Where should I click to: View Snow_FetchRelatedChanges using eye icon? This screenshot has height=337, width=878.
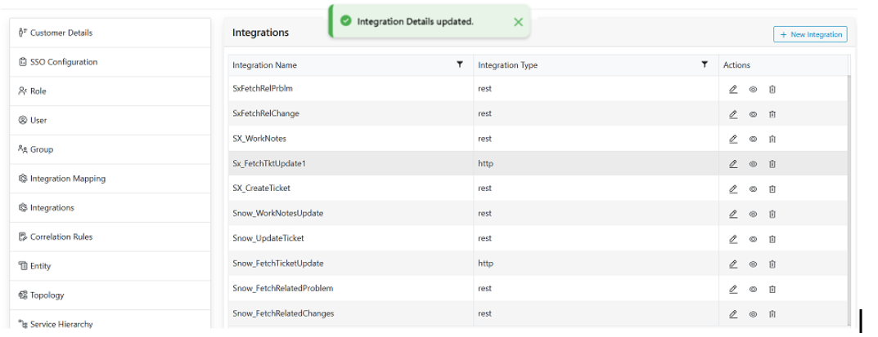click(x=753, y=314)
